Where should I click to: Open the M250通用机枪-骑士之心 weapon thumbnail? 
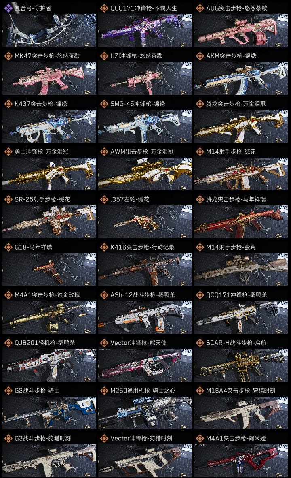tap(145, 413)
